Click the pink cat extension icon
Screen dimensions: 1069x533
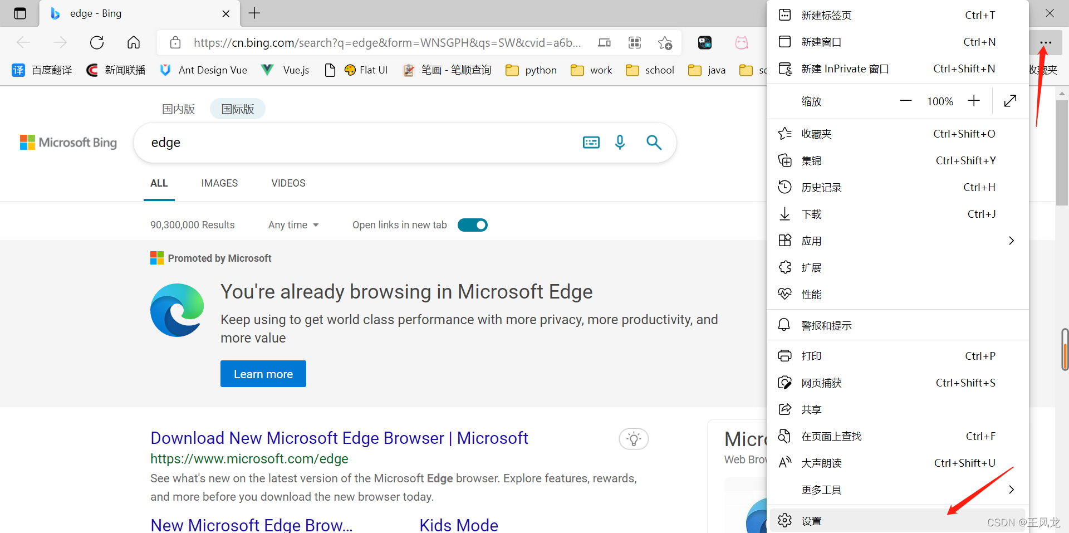click(742, 42)
